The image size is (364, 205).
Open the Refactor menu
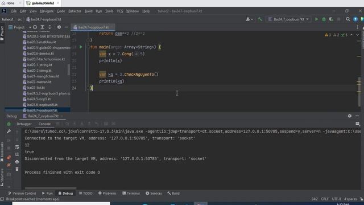pos(75,11)
